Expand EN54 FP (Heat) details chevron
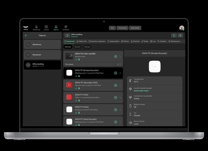The image size is (208, 151). [120, 110]
